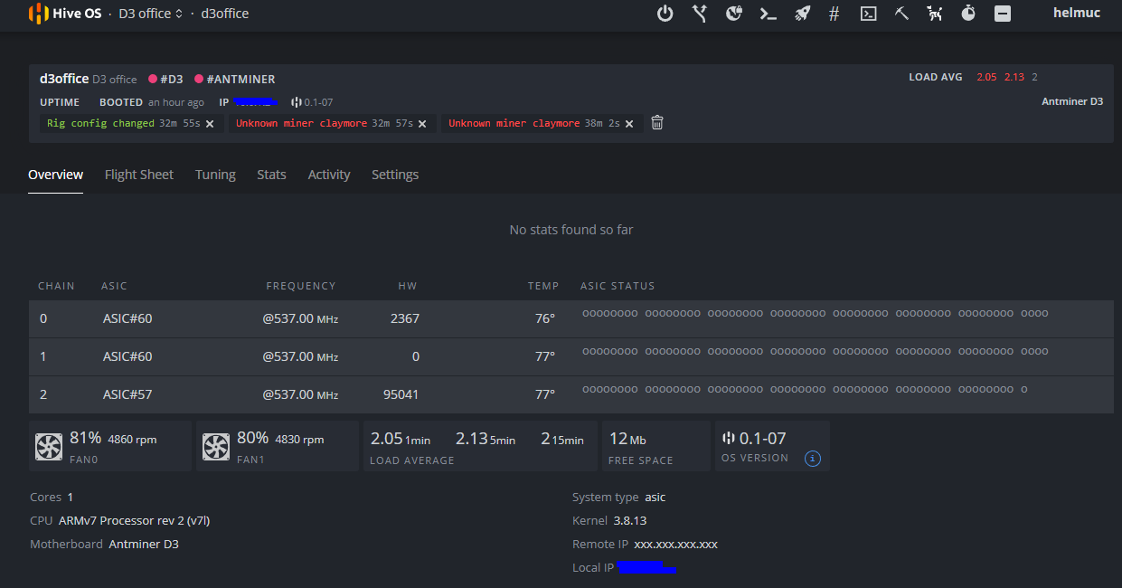This screenshot has width=1122, height=588.
Task: Click the pickaxe miner icon
Action: (901, 14)
